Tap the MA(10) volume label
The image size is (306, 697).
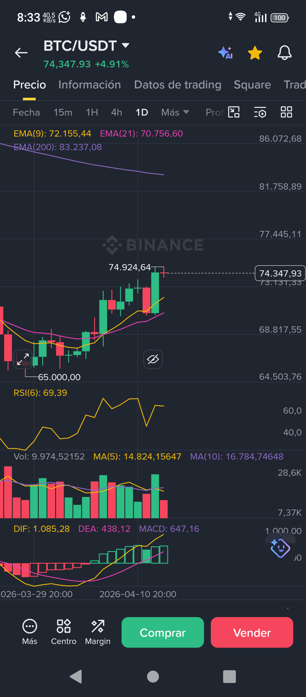(x=237, y=456)
